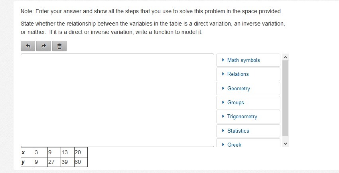Click the redo arrow button
This screenshot has height=173, width=339.
point(43,46)
